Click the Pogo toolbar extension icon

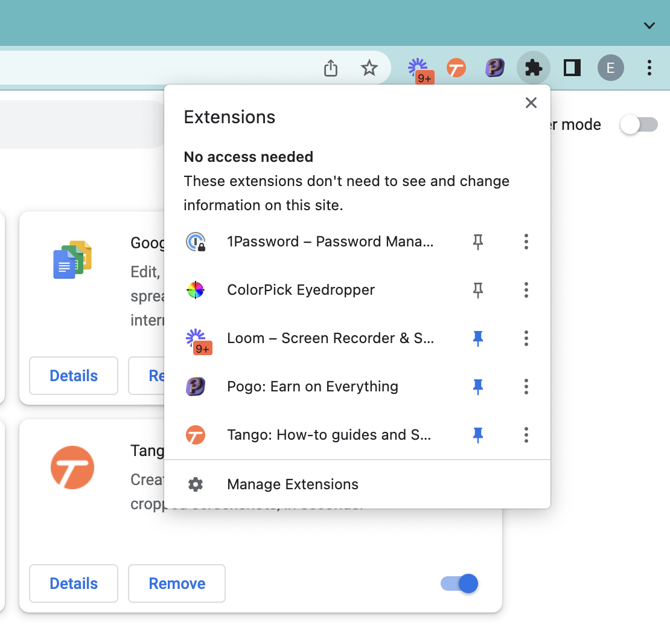point(495,68)
